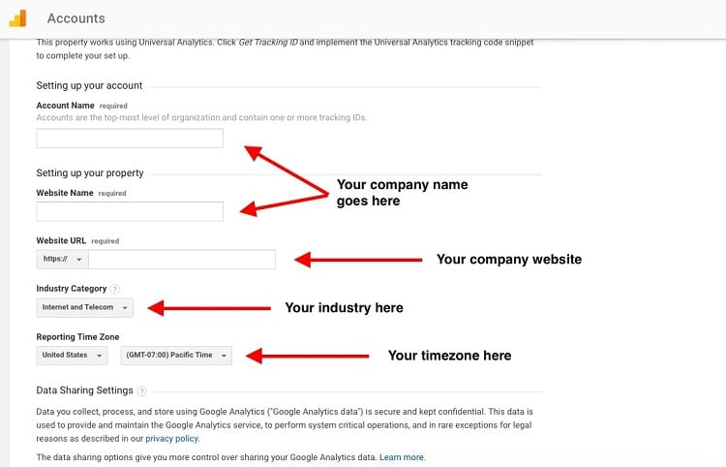Click the Website Name text field
The height and width of the screenshot is (467, 726).
(x=130, y=211)
